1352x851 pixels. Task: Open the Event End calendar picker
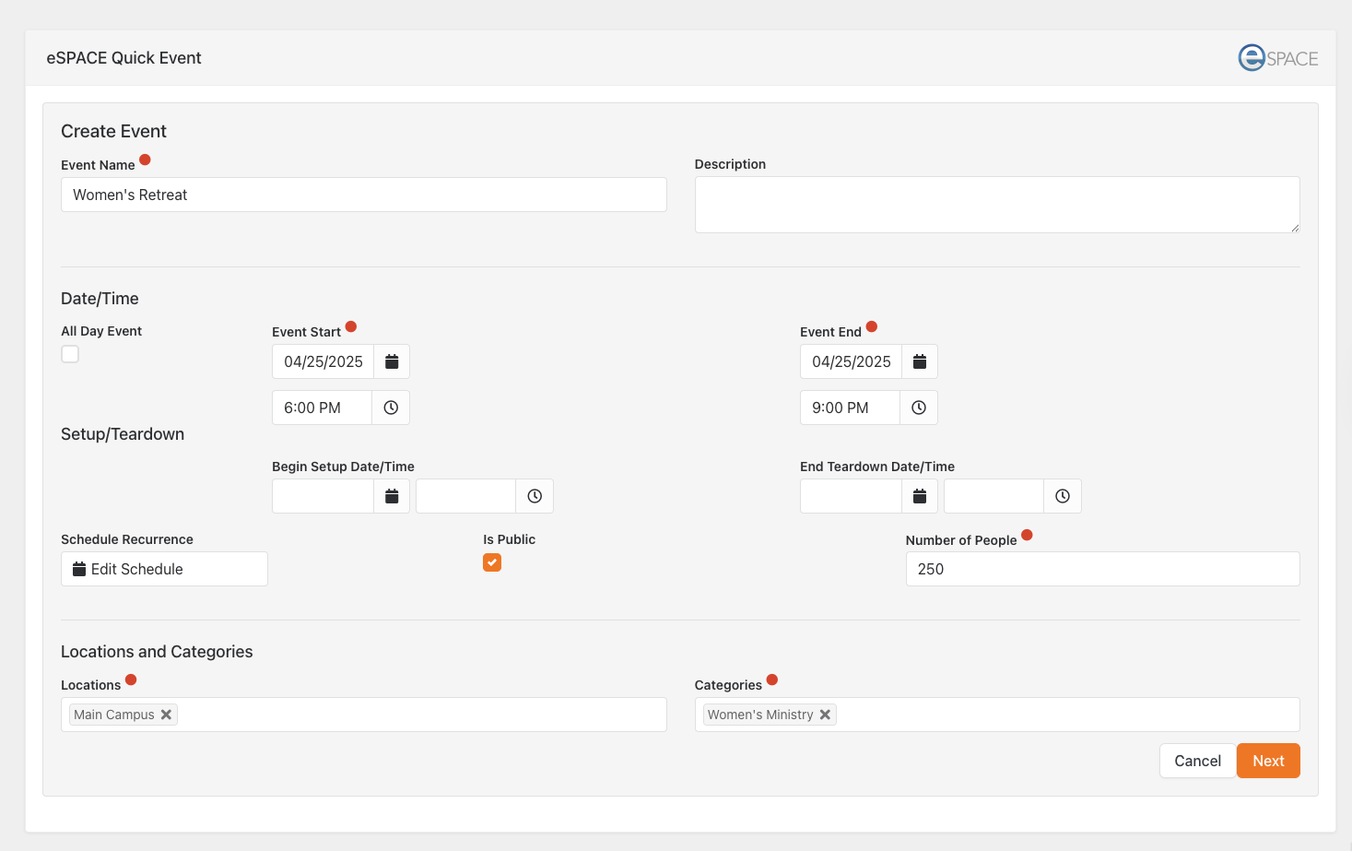coord(919,361)
